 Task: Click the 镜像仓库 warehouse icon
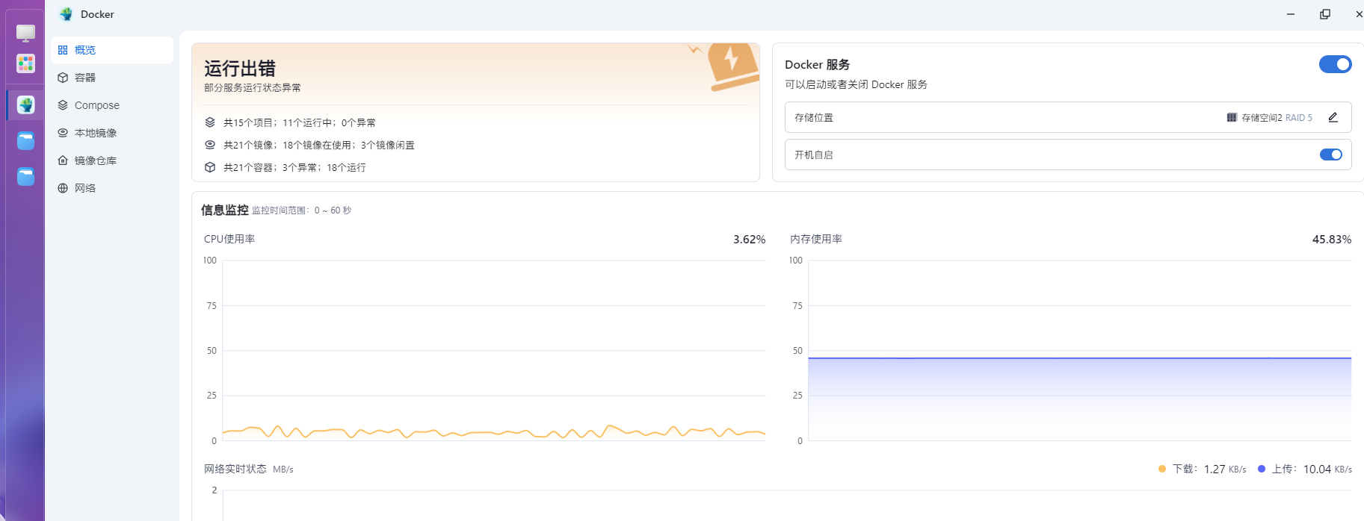(63, 160)
